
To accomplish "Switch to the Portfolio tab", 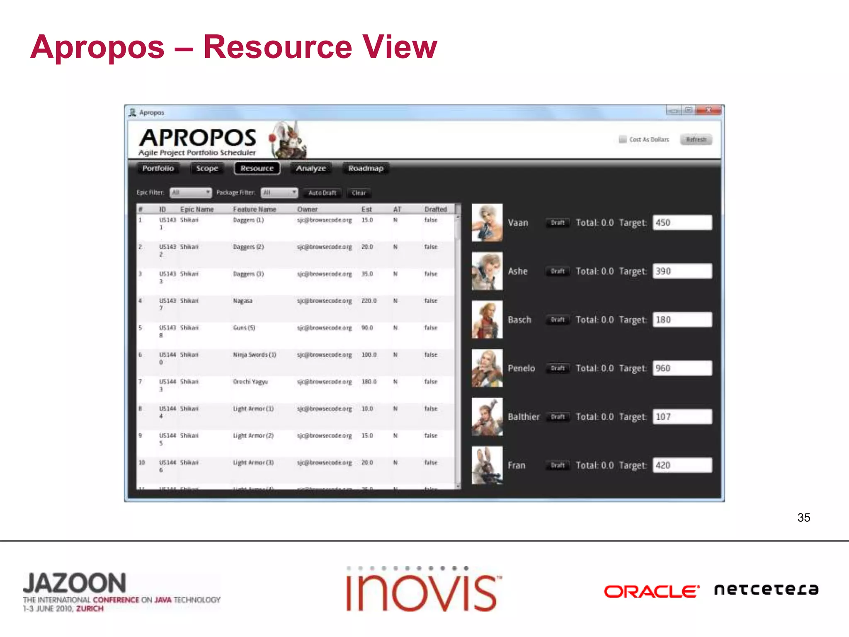I will (x=158, y=168).
